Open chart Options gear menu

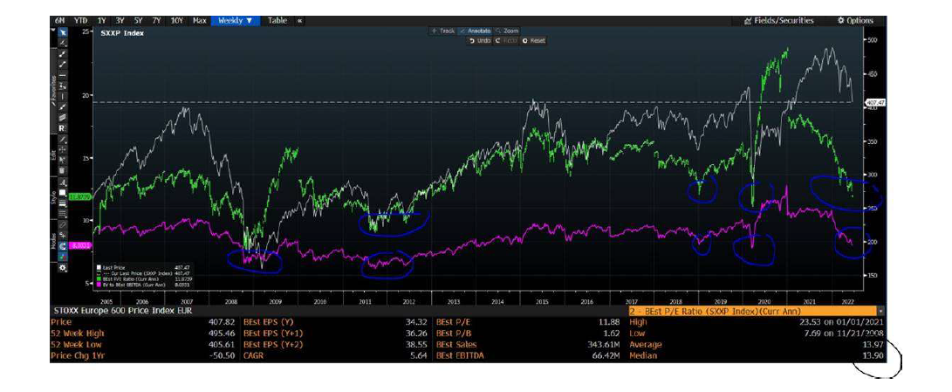click(x=855, y=20)
